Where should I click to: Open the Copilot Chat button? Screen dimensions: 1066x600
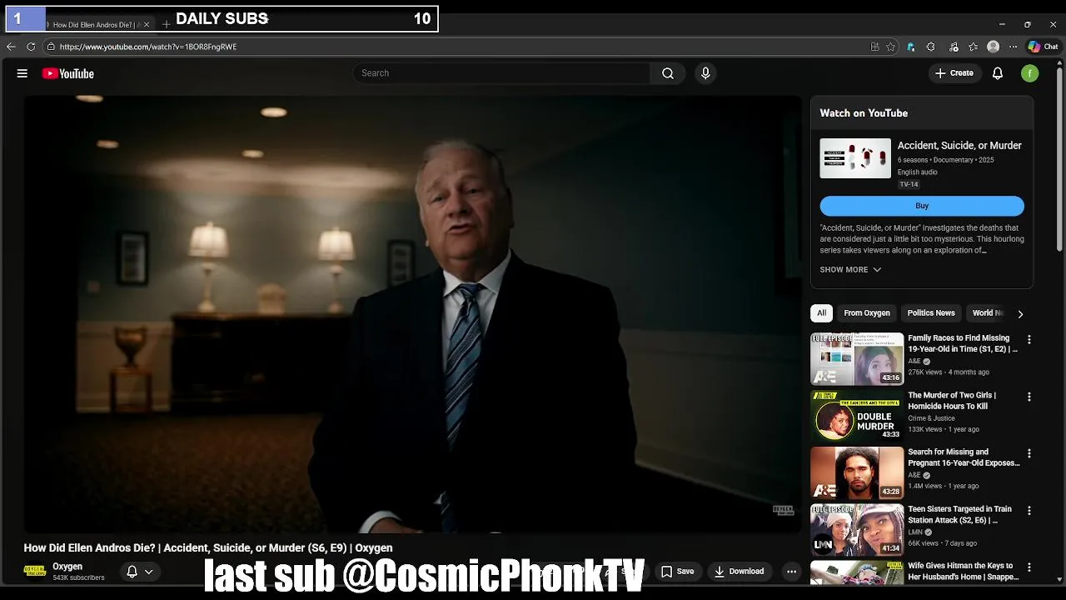(x=1044, y=47)
